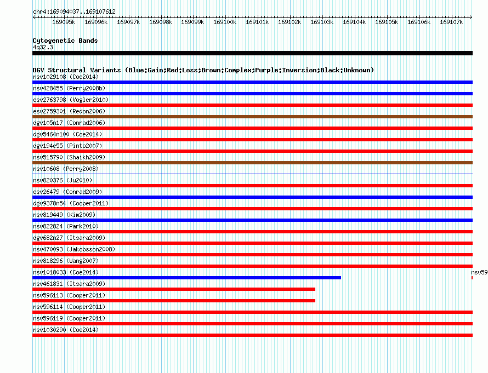Image resolution: width=488 pixels, height=373 pixels.
Task: Click the blue gain bar under nsv1029108
Action: pos(252,82)
